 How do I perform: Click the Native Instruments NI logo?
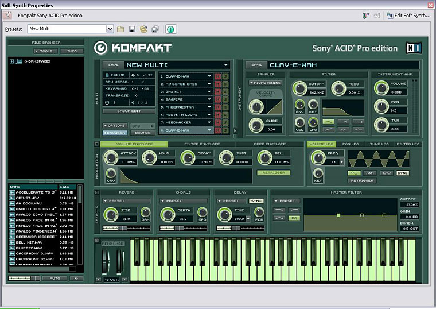point(414,48)
